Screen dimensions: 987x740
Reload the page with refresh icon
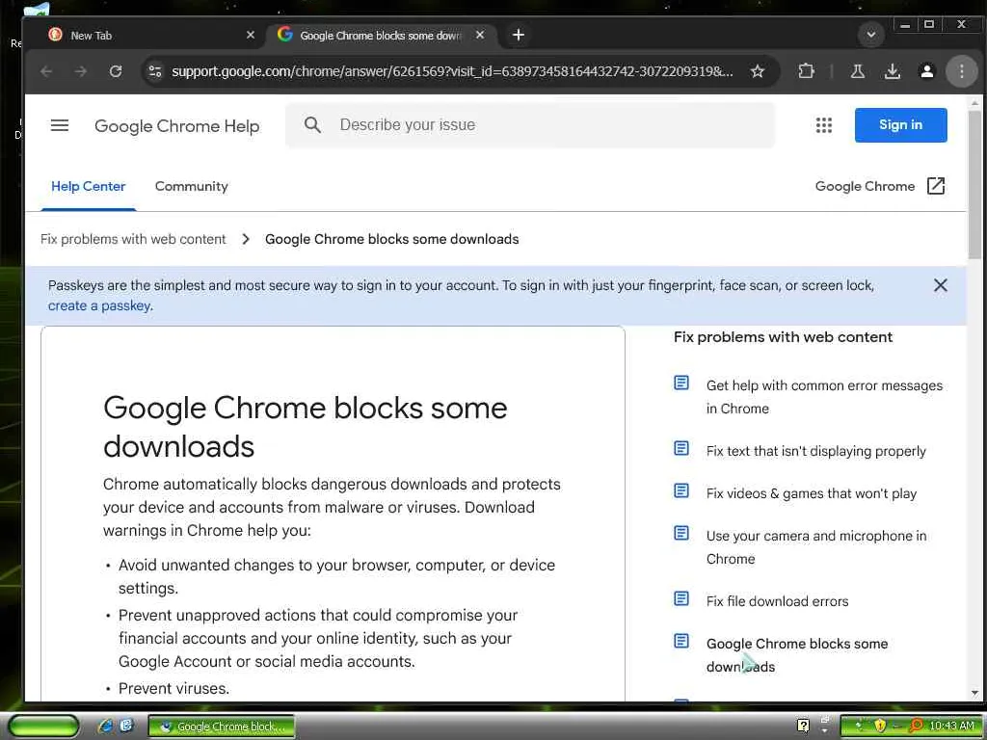[116, 71]
